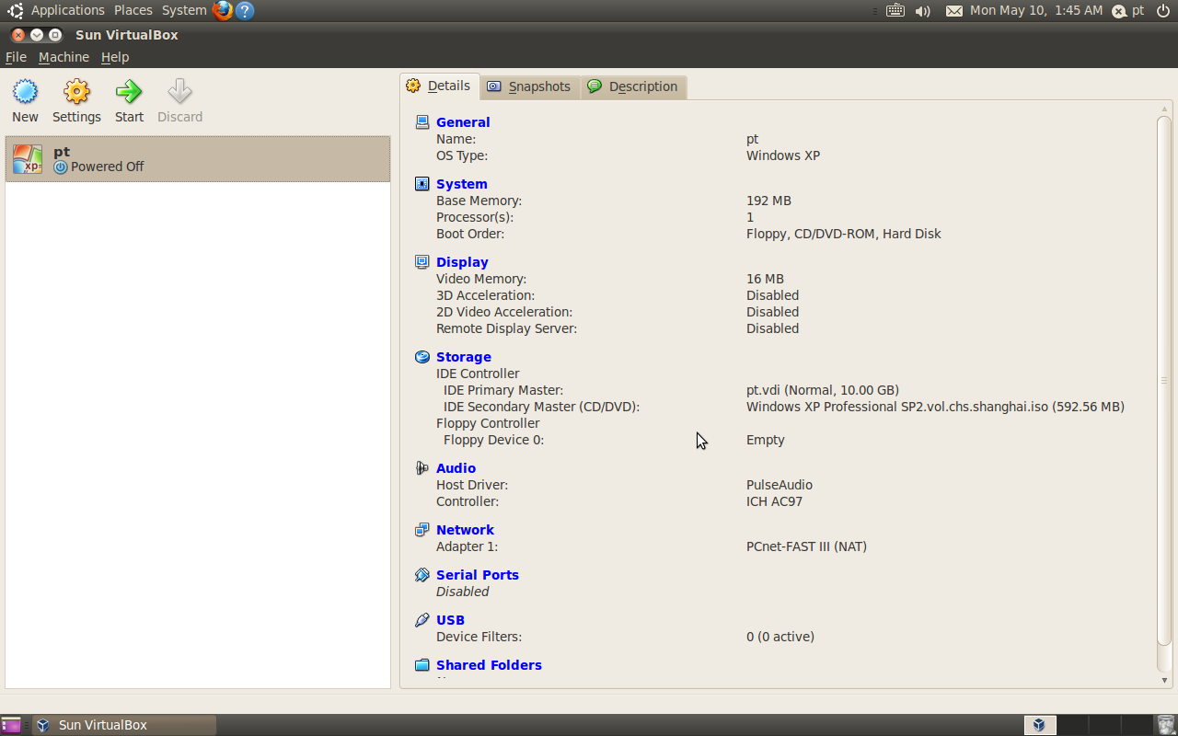
Task: Click the Sun VirtualBox taskbar button
Action: [124, 725]
